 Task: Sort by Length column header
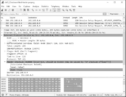(75, 18)
